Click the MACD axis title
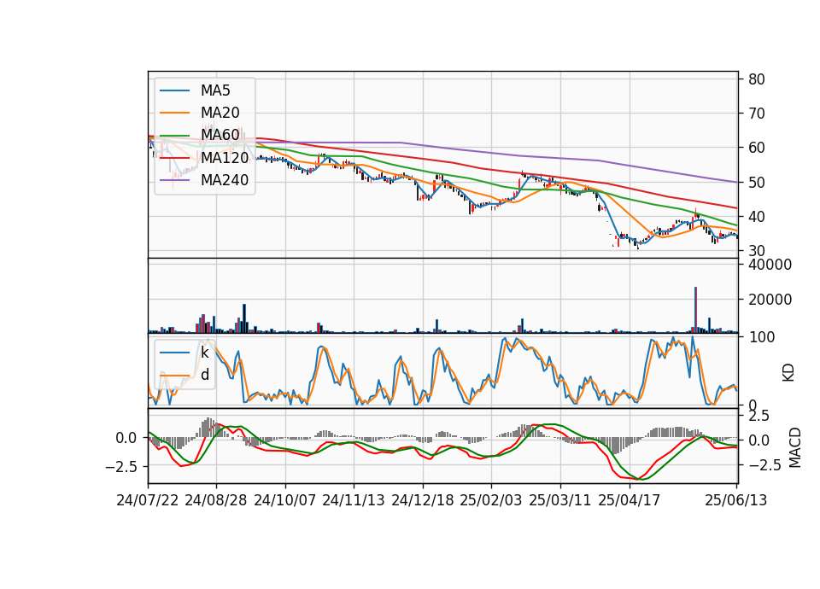This screenshot has width=820, height=589. (x=795, y=447)
